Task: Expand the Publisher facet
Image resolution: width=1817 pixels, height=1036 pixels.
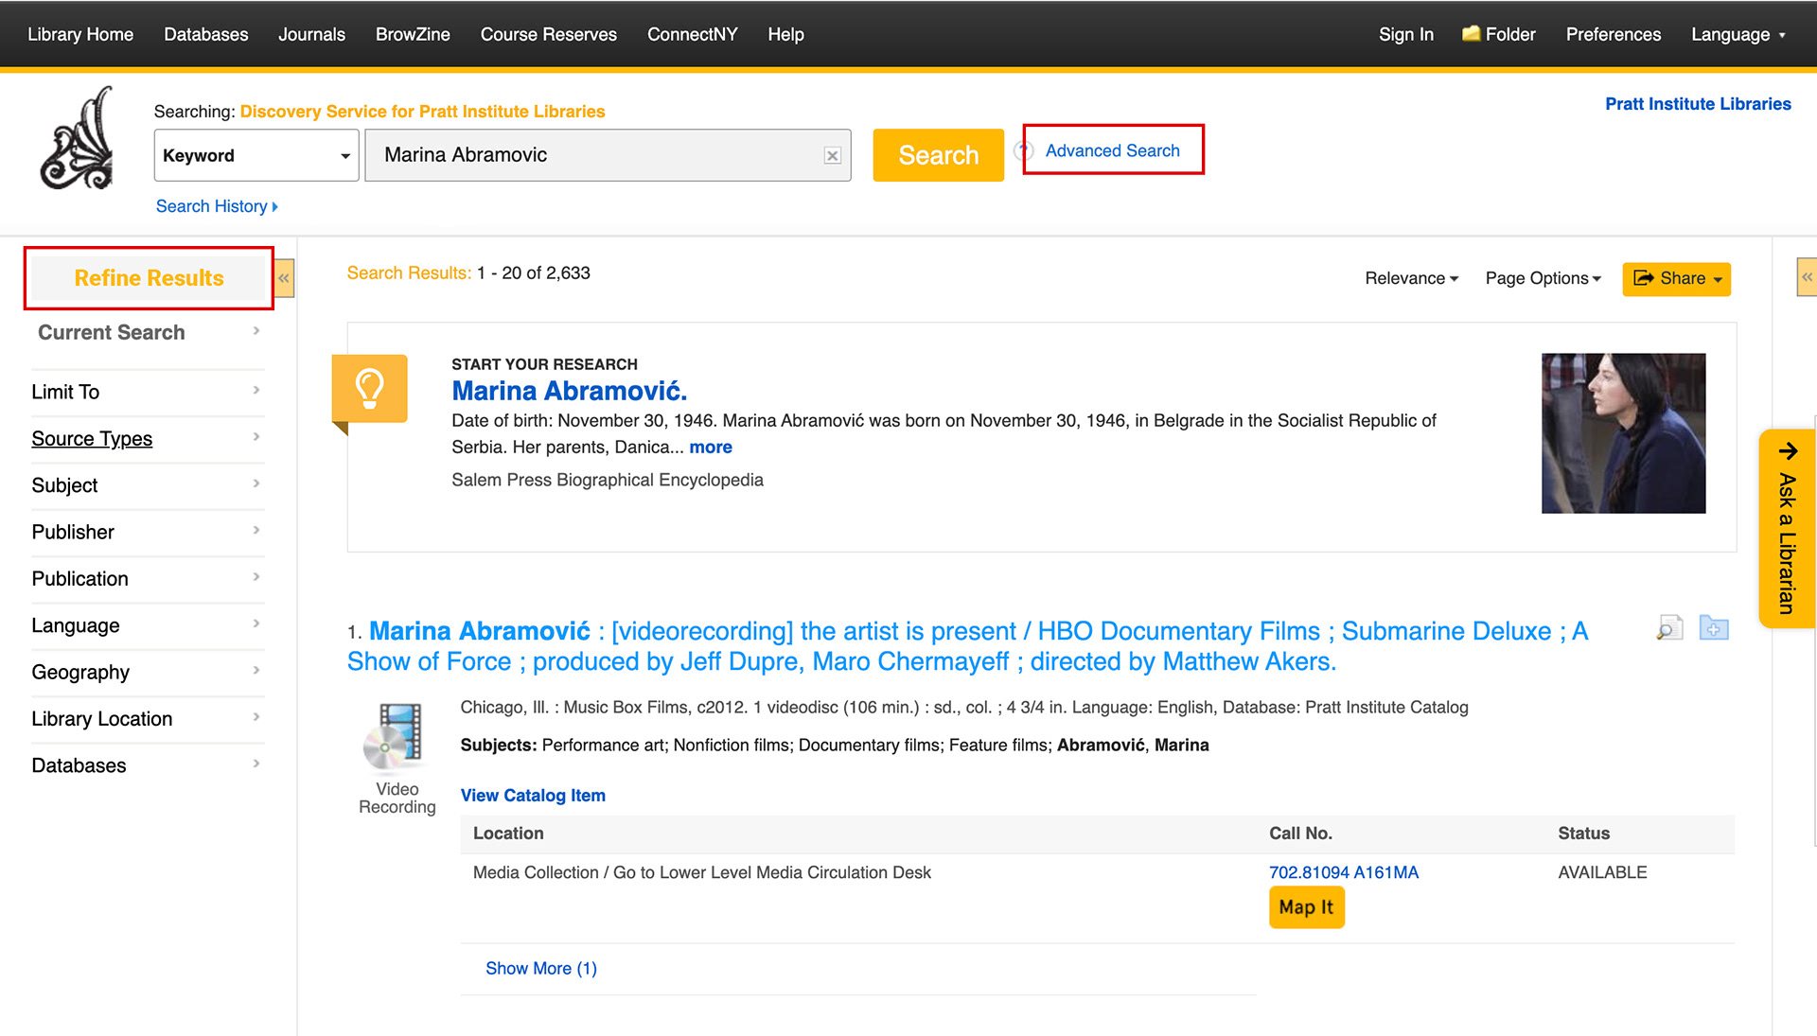Action: (x=148, y=532)
